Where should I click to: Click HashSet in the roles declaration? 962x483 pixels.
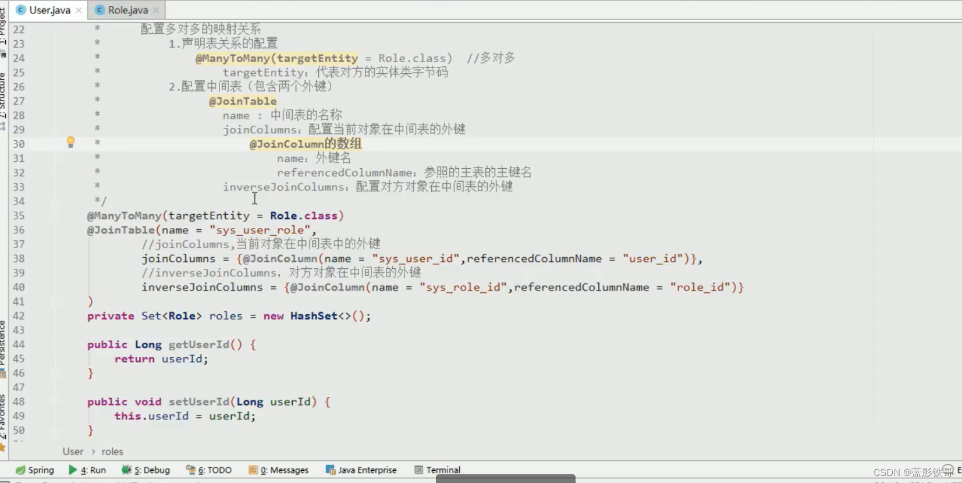[x=314, y=316]
